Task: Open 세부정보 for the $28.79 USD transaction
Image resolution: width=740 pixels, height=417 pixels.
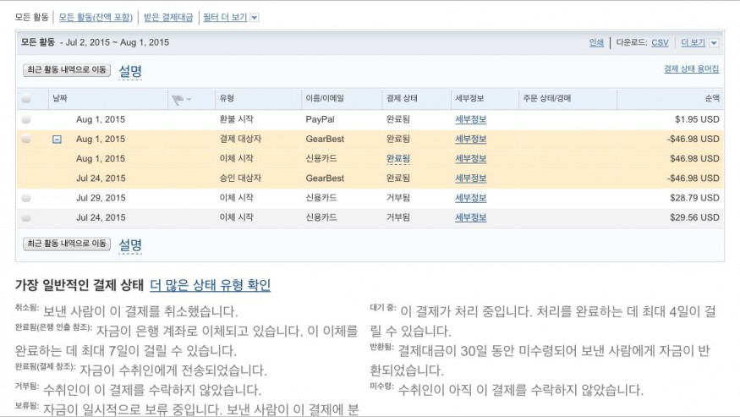Action: coord(470,198)
